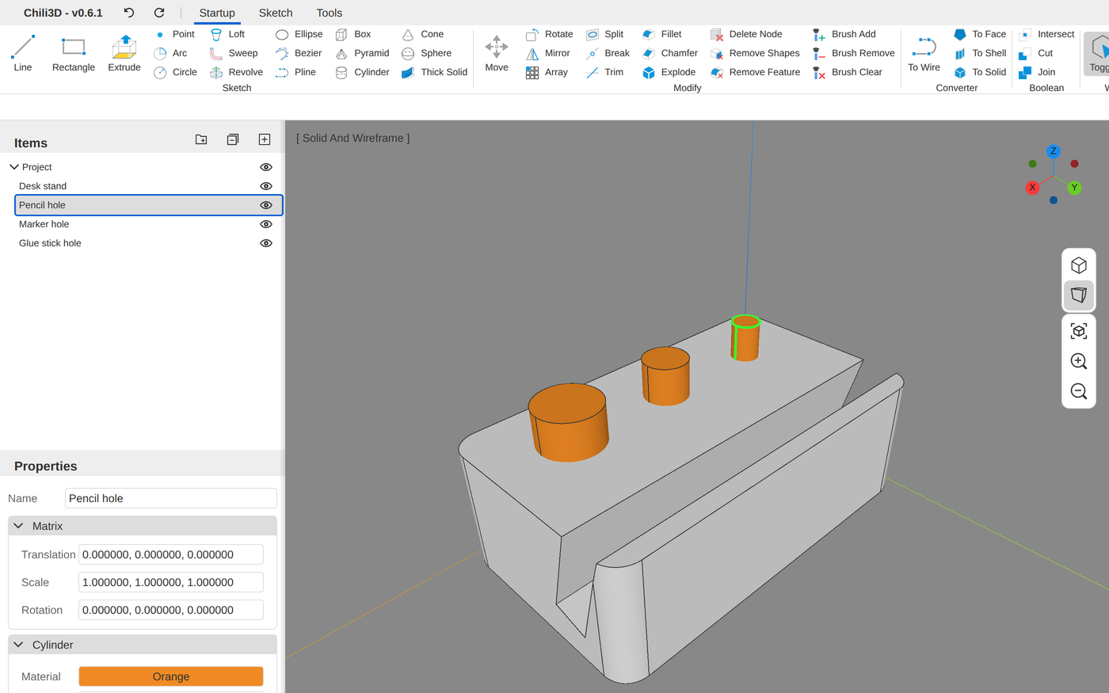Choose the Arc tool
Screen dimensions: 1109x693
coord(171,53)
